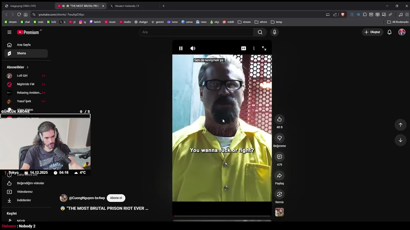410x230 pixels.
Task: Open chatgpt bookmark
Action: click(141, 22)
